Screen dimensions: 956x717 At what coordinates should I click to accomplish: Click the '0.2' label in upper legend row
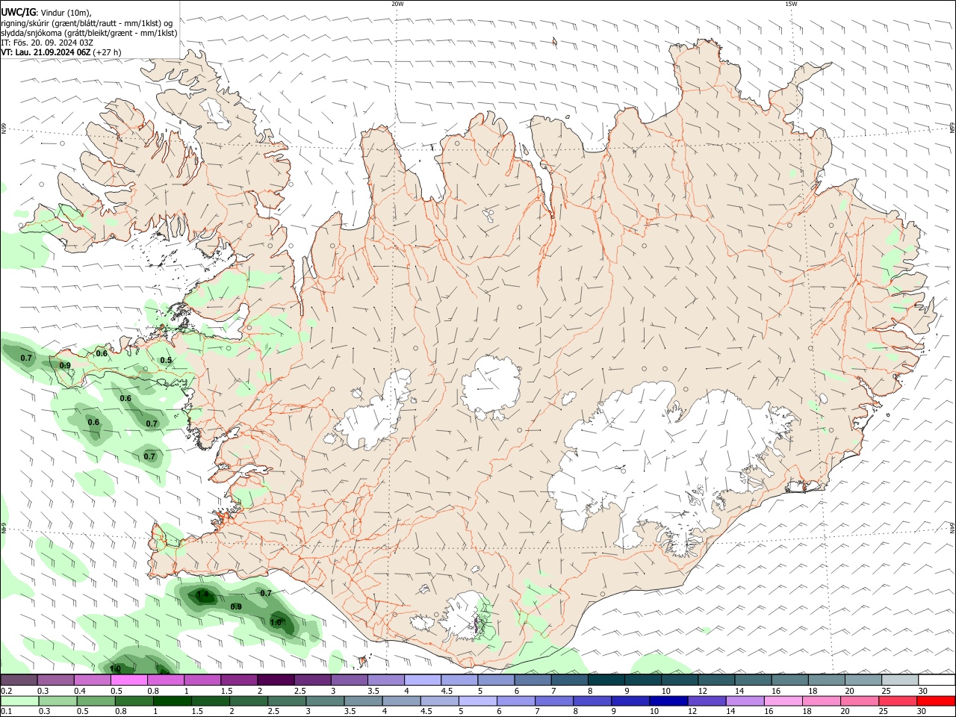coord(7,691)
